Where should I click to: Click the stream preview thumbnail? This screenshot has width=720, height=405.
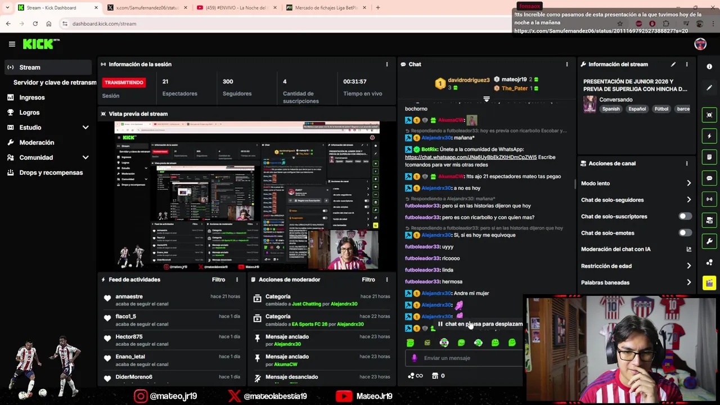[247, 196]
